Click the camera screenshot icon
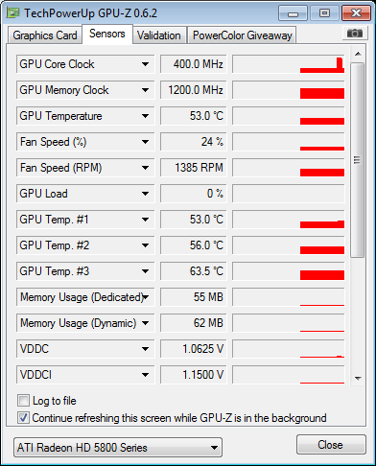Screen dimensions: 376x466 click(x=355, y=33)
